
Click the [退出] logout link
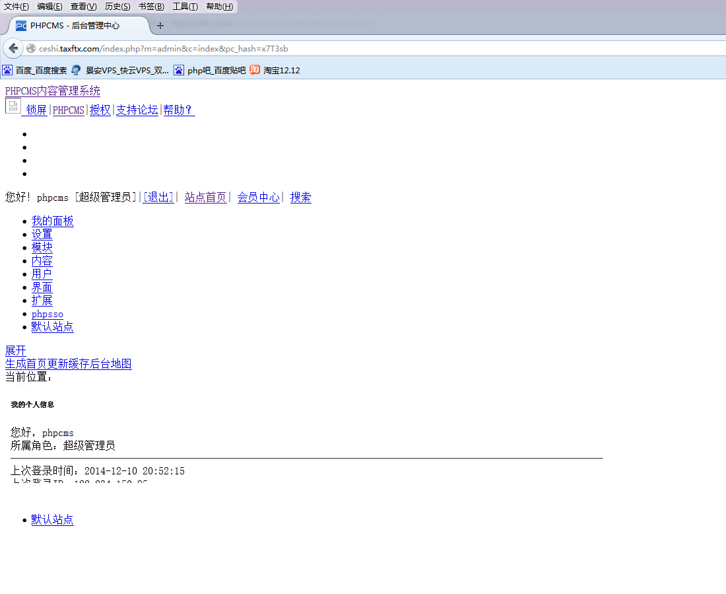(x=158, y=197)
